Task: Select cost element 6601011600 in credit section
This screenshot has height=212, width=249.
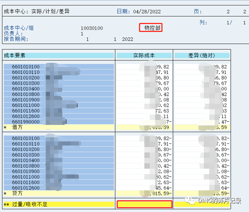Action: pos(26,183)
